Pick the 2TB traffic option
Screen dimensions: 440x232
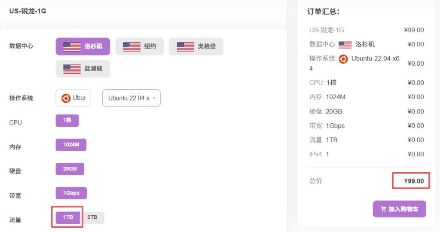(92, 217)
